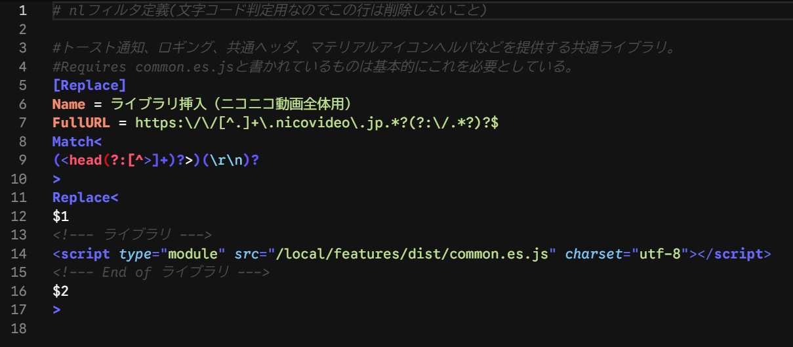Click the $2 placeholder on line 16

tap(60, 291)
